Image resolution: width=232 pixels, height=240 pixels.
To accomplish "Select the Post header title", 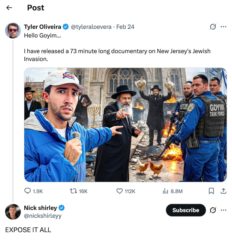I will [35, 8].
